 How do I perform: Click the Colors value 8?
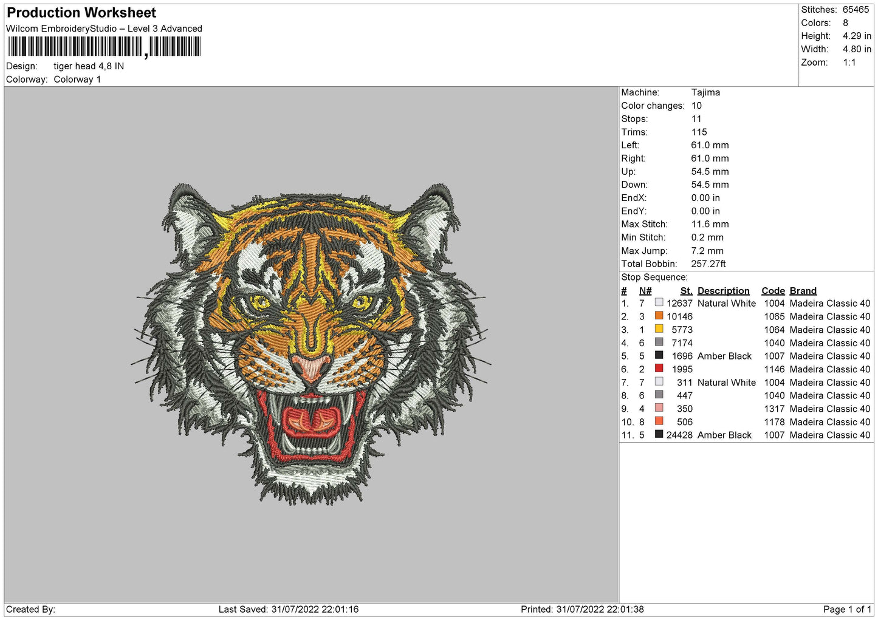pos(845,23)
